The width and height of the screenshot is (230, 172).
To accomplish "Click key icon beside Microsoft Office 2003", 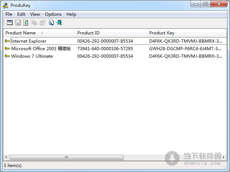I will (7, 48).
